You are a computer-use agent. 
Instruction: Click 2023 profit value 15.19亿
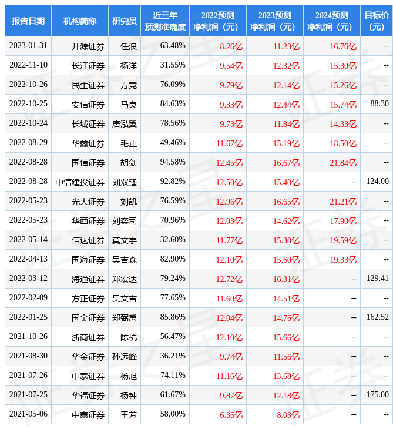tap(286, 143)
